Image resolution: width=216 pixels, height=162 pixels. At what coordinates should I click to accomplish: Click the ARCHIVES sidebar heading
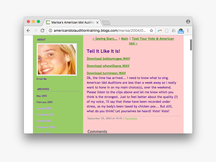(43, 89)
